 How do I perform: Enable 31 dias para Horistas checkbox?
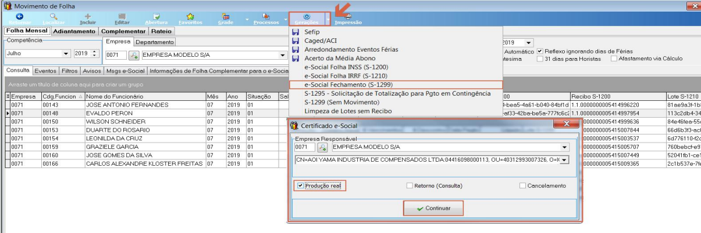tap(540, 59)
